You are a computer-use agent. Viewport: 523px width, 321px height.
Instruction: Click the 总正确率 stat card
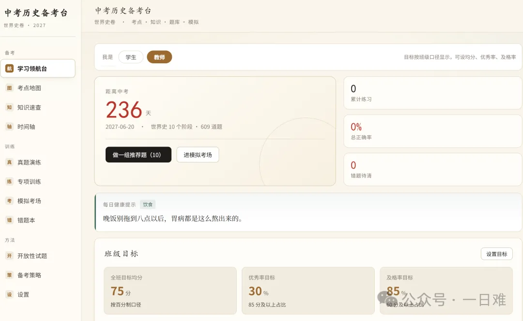432,131
